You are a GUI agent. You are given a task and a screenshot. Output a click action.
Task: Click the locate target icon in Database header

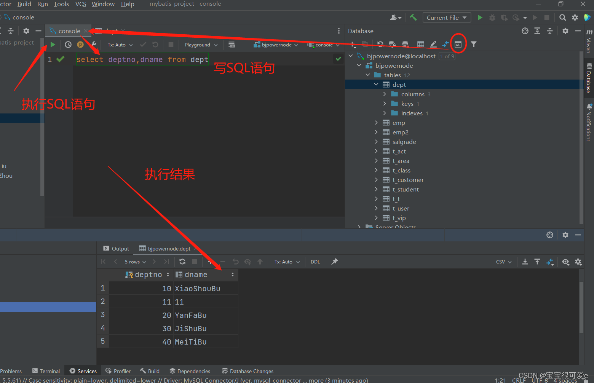tap(525, 31)
